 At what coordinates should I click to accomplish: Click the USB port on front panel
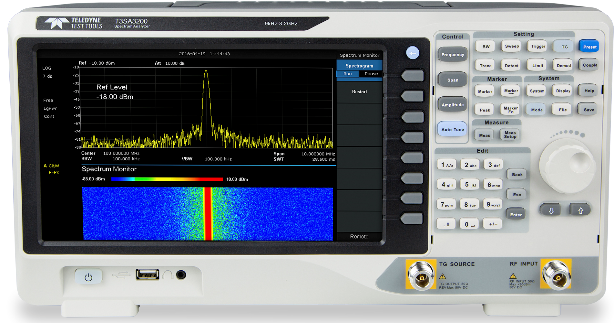(x=148, y=275)
